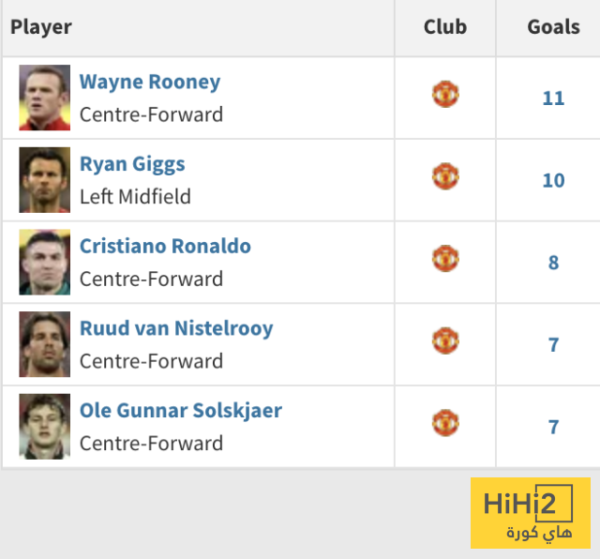
Task: Open Ryan Giggs' player profile link
Action: (x=132, y=164)
